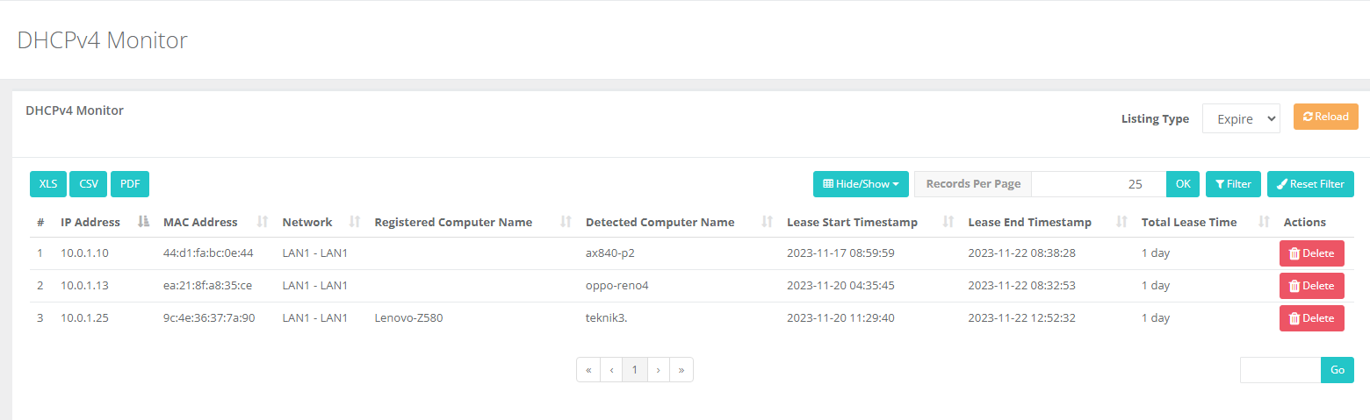Sort by Total Lease Time icon
This screenshot has height=420, width=1370.
point(1265,223)
